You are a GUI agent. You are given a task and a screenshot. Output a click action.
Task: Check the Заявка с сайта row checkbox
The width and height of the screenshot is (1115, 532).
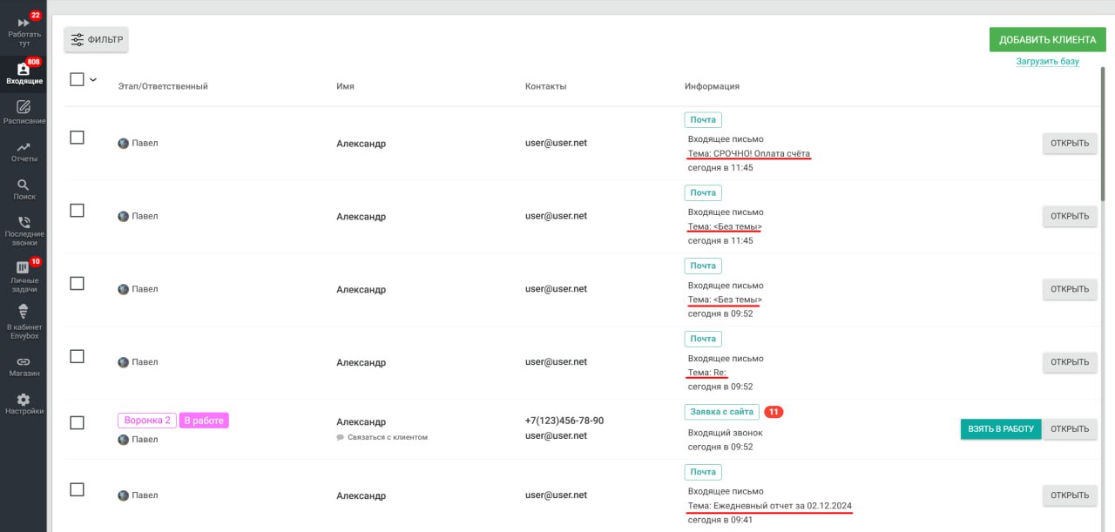[x=77, y=422]
